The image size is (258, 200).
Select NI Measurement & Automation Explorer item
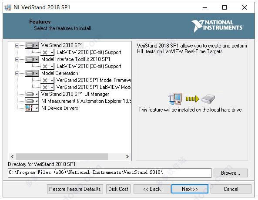pos(86,101)
